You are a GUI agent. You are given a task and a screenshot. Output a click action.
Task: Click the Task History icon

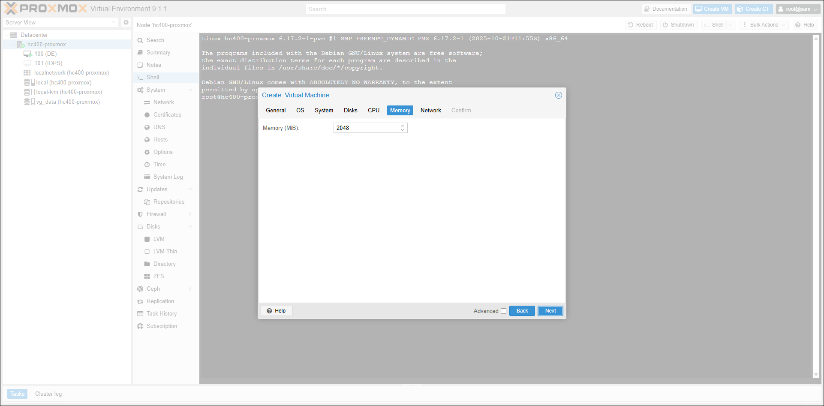(x=140, y=314)
